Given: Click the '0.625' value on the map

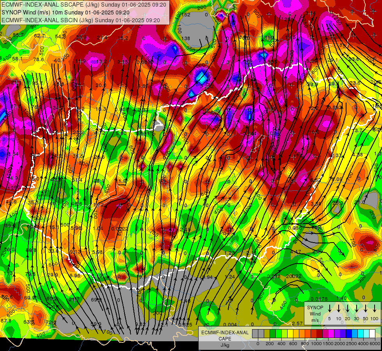Looking at the screenshot, I should [x=185, y=324].
